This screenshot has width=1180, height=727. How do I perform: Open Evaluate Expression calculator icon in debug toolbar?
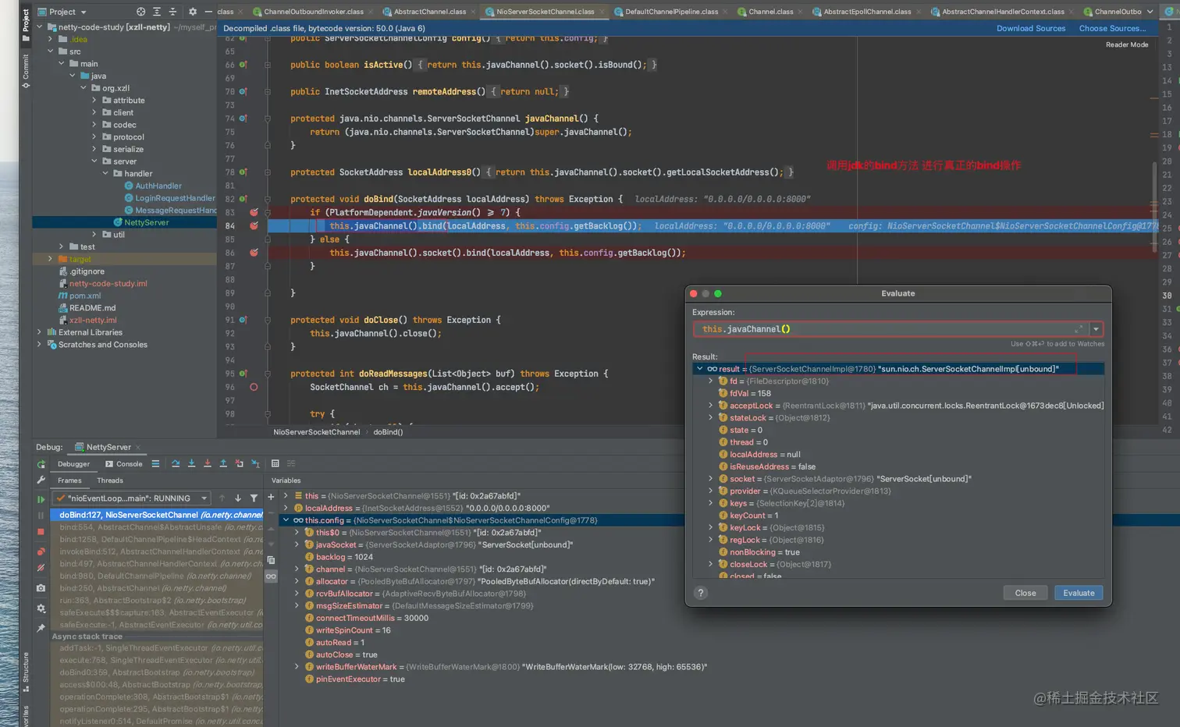275,463
